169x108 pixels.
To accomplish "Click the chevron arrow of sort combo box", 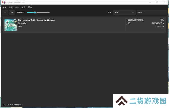I will [x=133, y=13].
